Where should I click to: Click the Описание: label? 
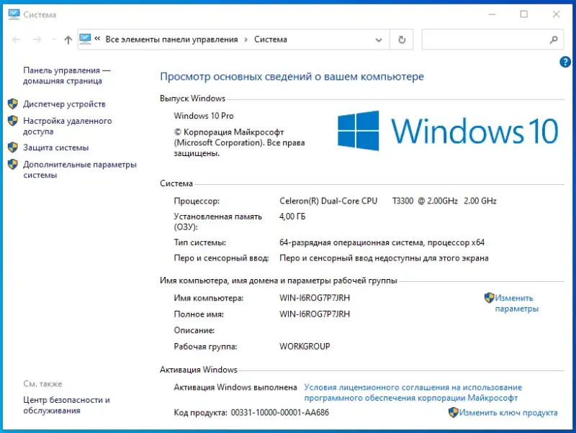coord(194,330)
